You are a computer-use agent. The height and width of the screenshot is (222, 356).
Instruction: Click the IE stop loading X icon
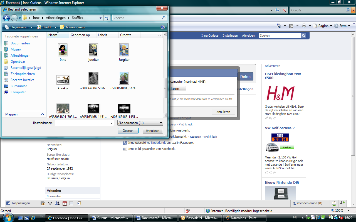tap(284, 10)
